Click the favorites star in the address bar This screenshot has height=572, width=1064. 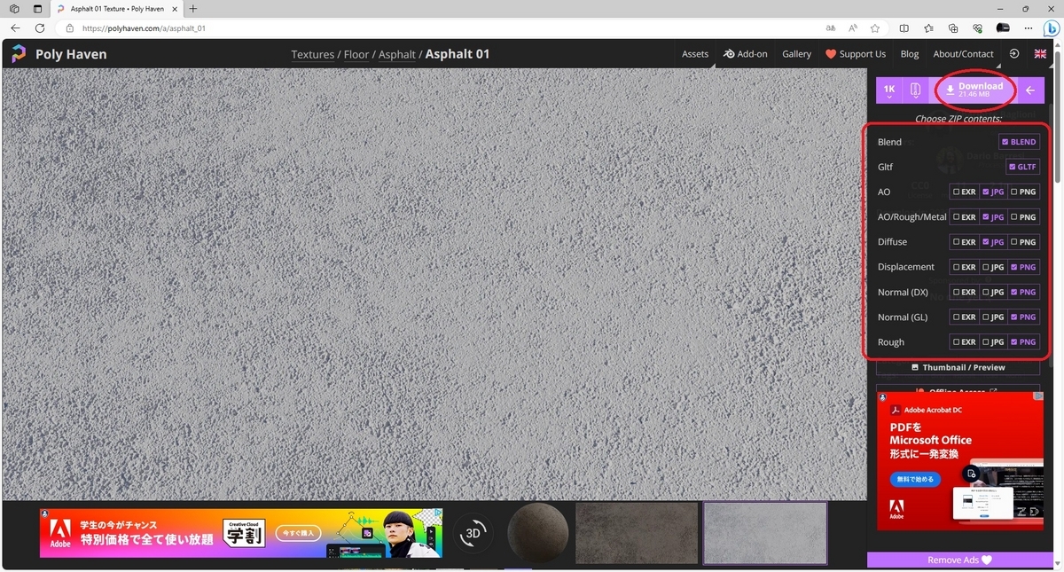pos(875,27)
